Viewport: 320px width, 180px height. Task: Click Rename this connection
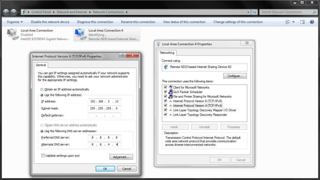(x=138, y=22)
